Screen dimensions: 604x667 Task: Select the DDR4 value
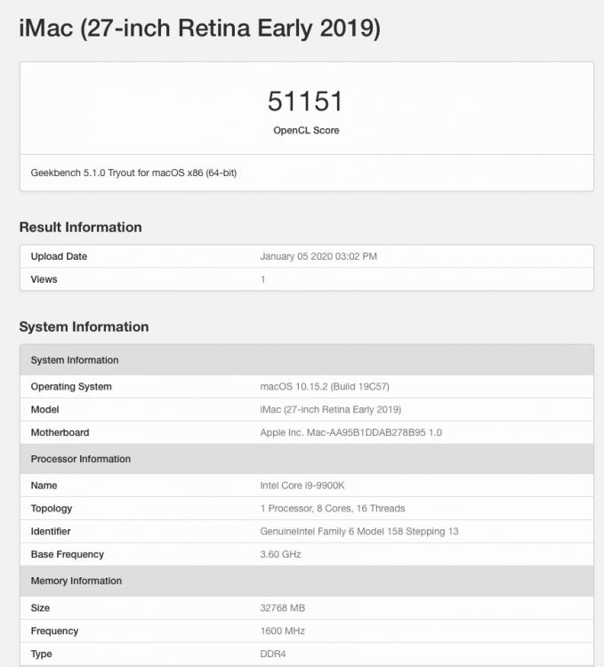pos(273,654)
